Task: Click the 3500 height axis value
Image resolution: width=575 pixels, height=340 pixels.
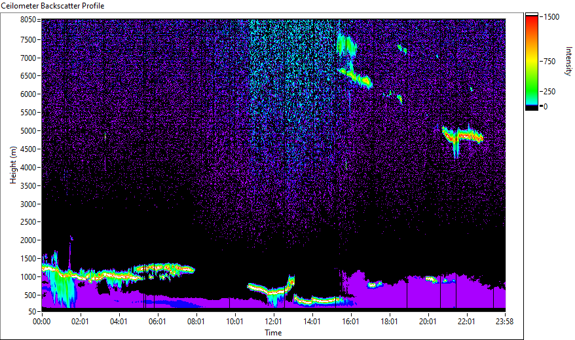Action: [x=28, y=186]
